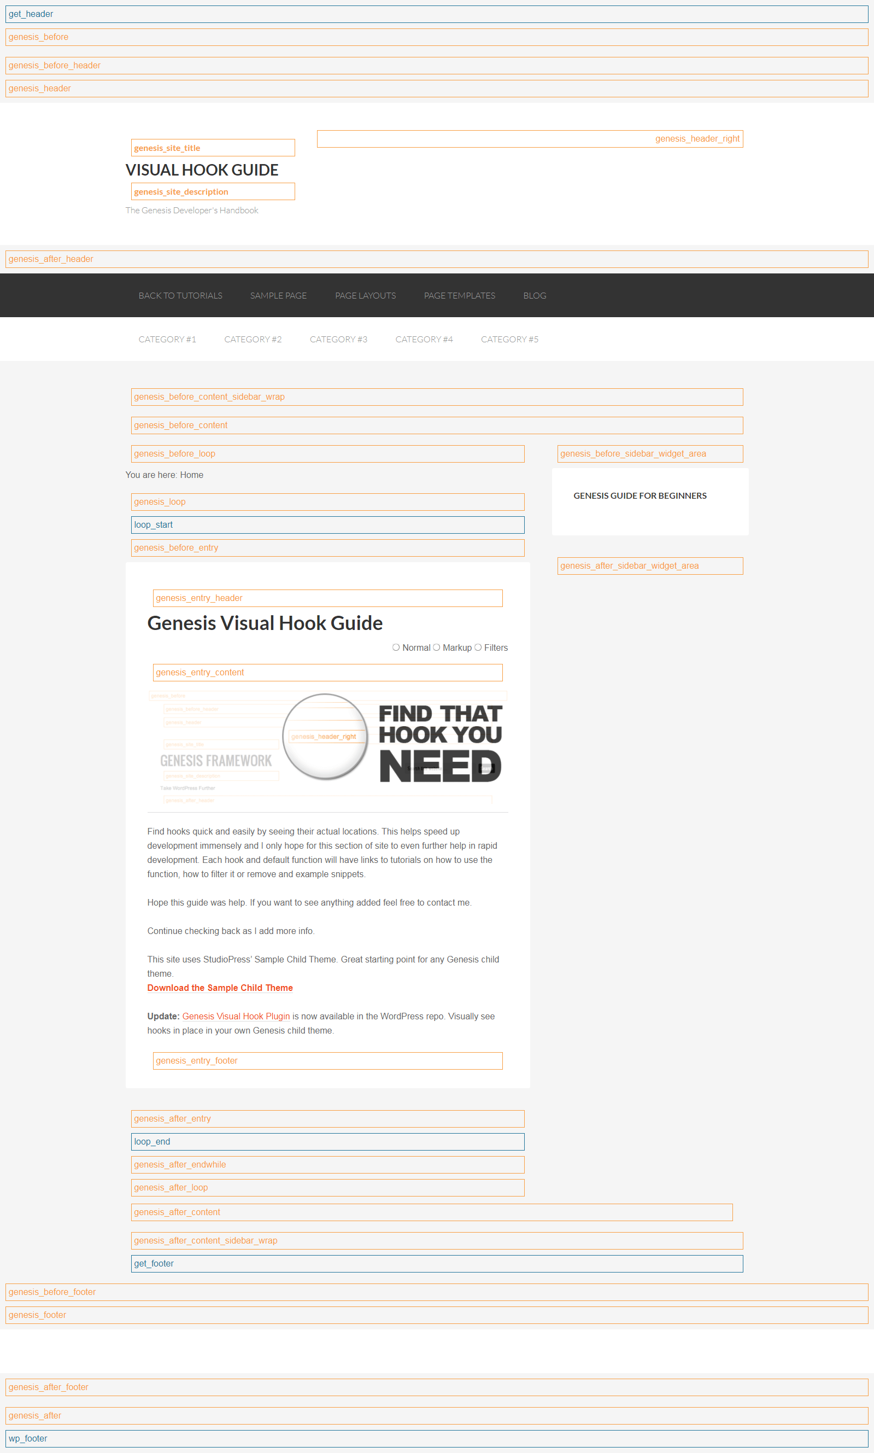Image resolution: width=874 pixels, height=1453 pixels.
Task: Click the genesis_after_content hook label
Action: tap(432, 1212)
